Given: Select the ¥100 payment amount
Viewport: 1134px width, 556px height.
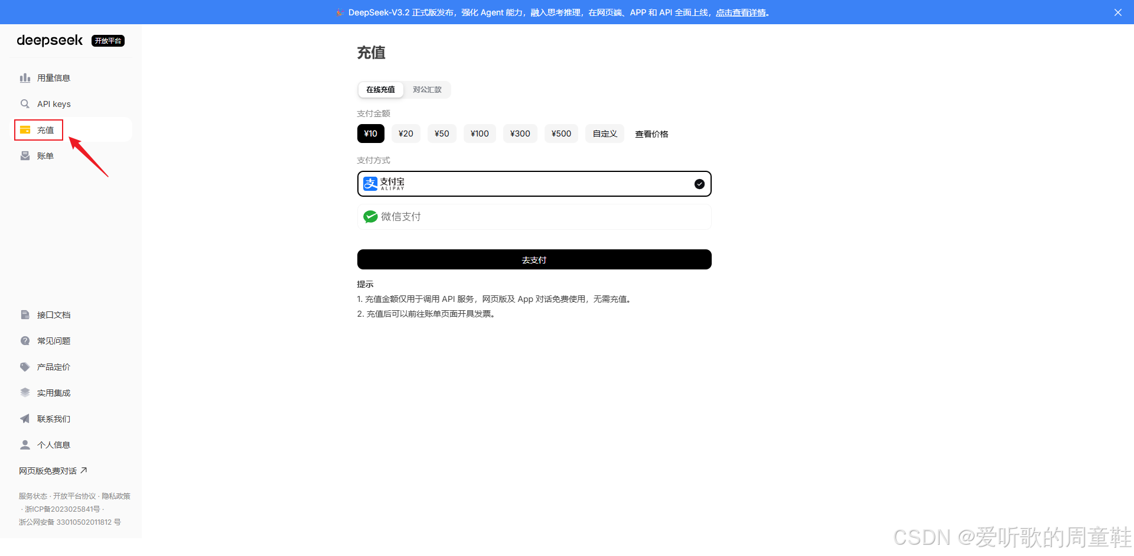Looking at the screenshot, I should point(480,134).
